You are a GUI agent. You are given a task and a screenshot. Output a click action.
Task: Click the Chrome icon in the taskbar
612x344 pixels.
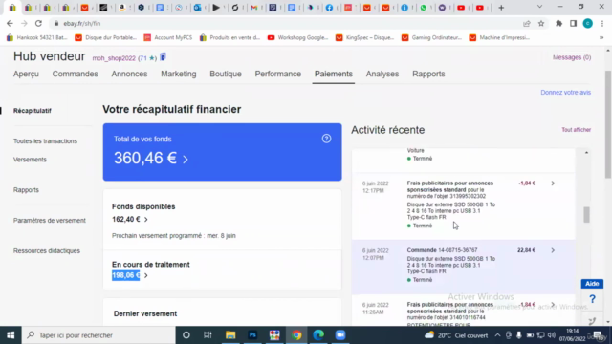296,335
